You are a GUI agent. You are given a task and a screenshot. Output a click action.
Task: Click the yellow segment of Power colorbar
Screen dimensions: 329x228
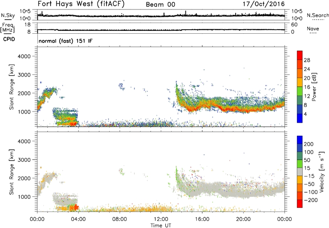point(300,82)
